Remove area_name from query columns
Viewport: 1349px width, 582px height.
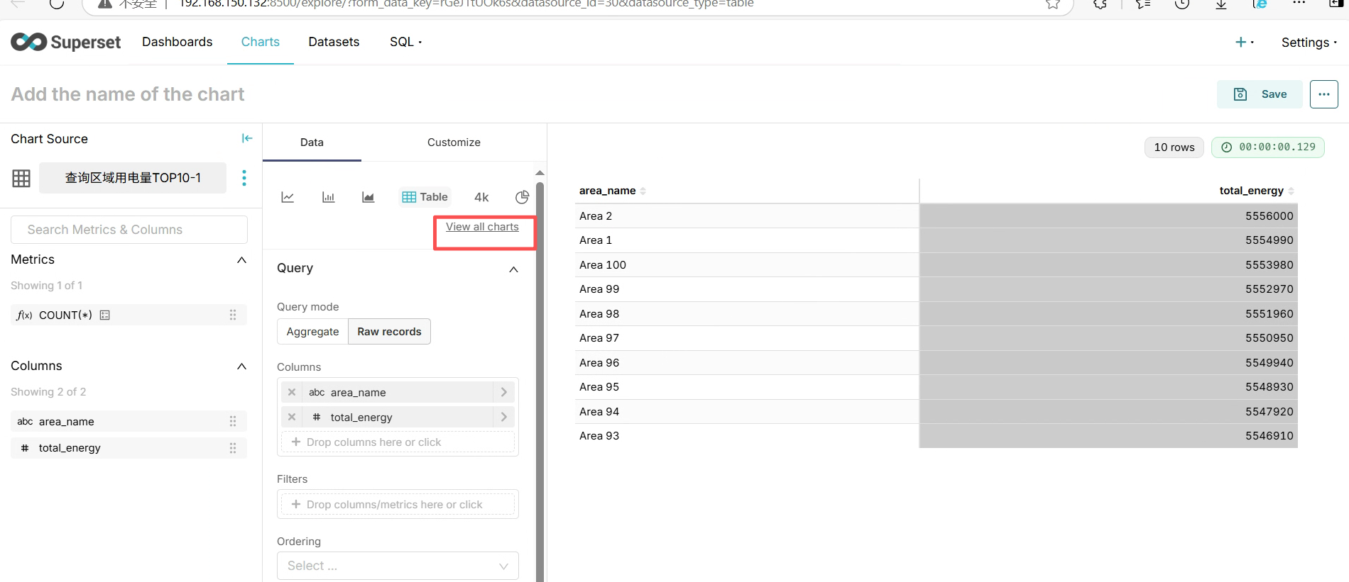coord(292,392)
